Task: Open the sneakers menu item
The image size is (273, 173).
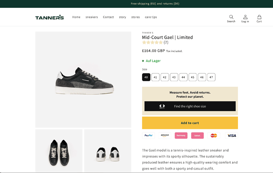Action: pyautogui.click(x=91, y=17)
